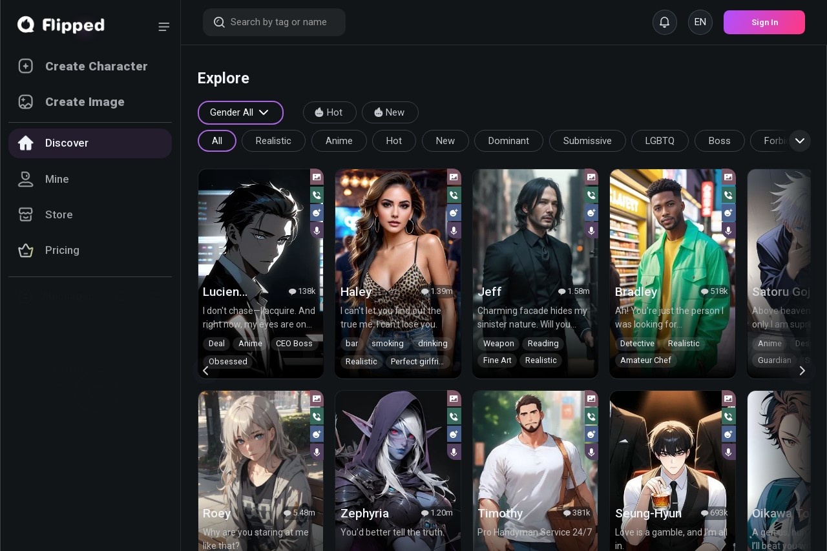
Task: Click the Detective tag on Bradley's card
Action: click(x=637, y=344)
